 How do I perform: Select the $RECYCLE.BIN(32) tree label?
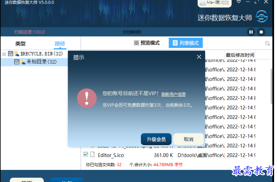pos(42,54)
